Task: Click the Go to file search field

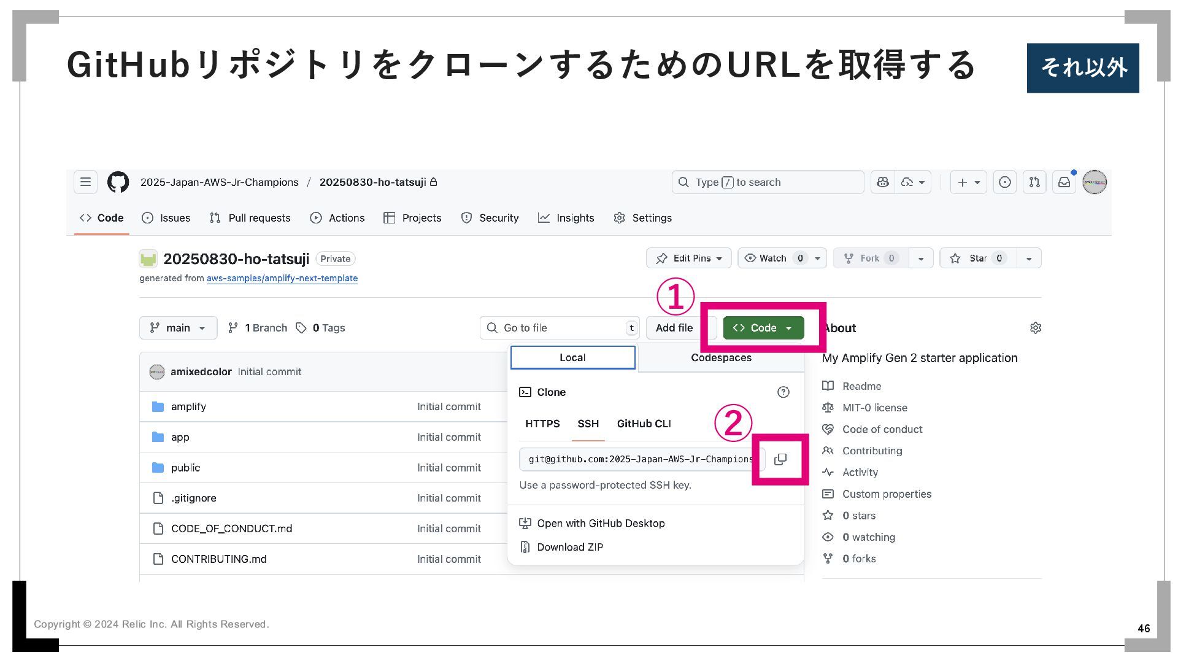Action: [560, 328]
